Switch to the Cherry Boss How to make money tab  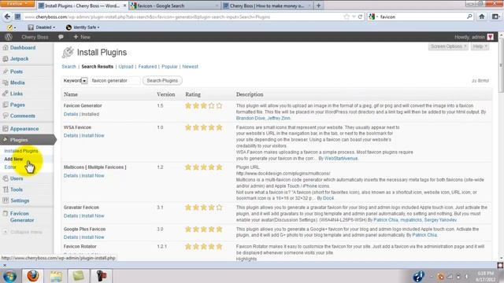[x=267, y=6]
